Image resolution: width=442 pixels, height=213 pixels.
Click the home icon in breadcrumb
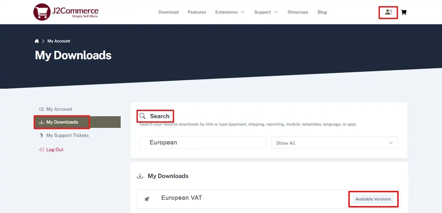click(x=37, y=41)
